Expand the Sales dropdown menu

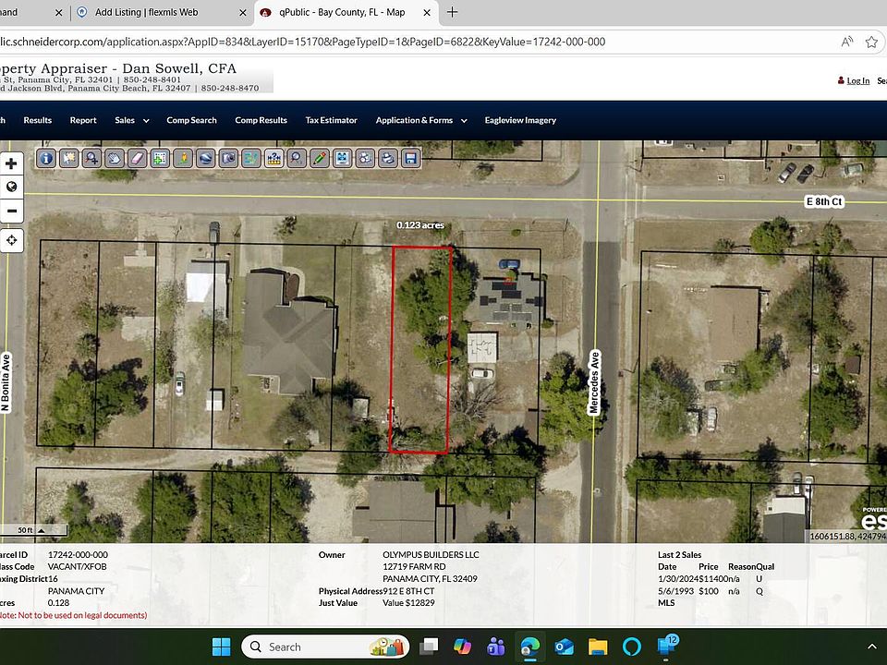click(x=131, y=120)
